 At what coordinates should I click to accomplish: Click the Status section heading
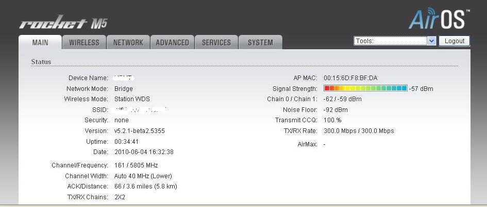point(41,62)
